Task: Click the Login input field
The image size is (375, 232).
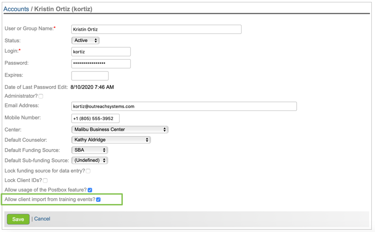Action: [101, 52]
